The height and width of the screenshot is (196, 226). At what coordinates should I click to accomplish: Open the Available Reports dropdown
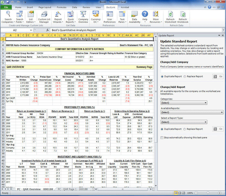point(192,112)
